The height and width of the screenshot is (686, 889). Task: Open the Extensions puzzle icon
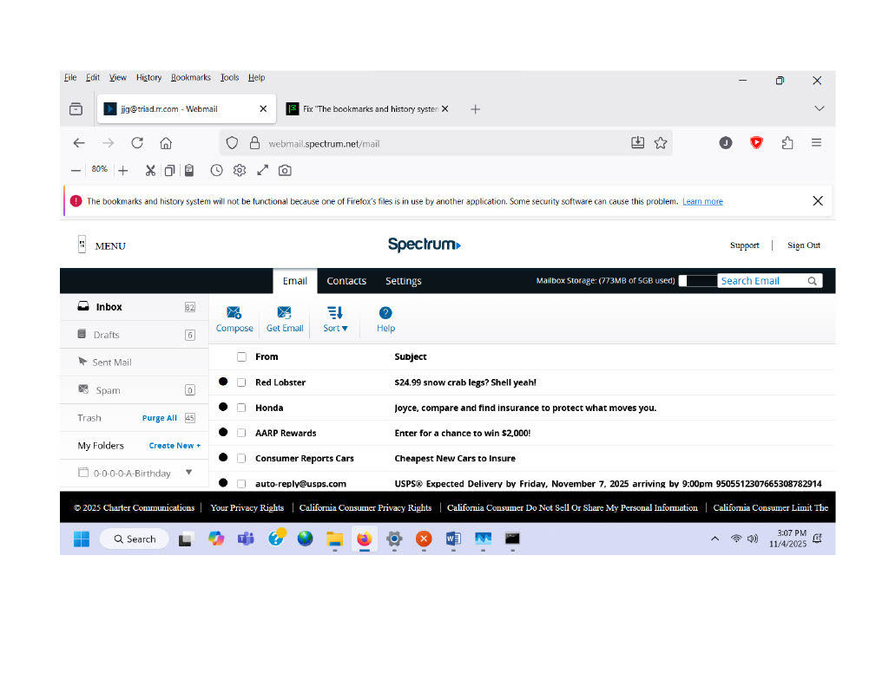tap(787, 143)
